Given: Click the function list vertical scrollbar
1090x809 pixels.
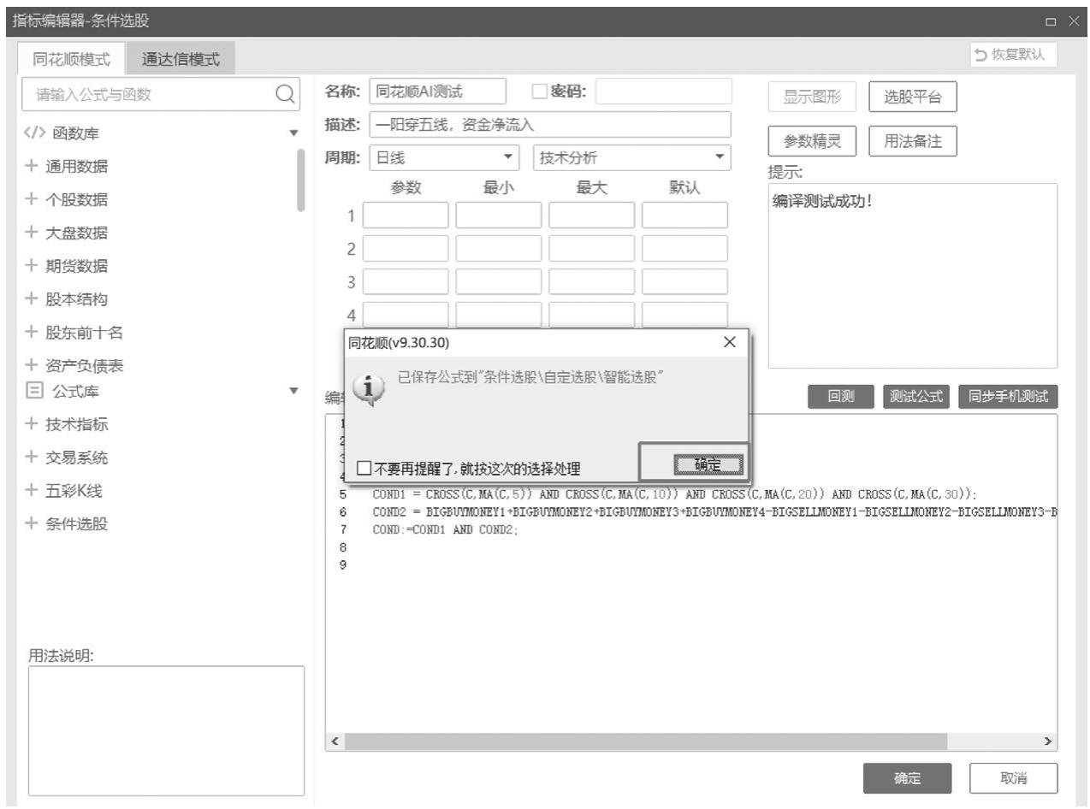Looking at the screenshot, I should [x=300, y=180].
